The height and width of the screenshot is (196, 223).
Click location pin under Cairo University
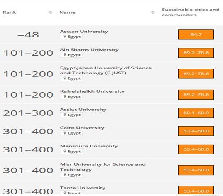[x=65, y=133]
